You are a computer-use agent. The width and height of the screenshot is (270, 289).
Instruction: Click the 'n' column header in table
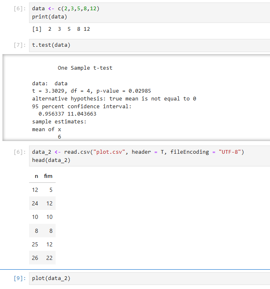36,176
